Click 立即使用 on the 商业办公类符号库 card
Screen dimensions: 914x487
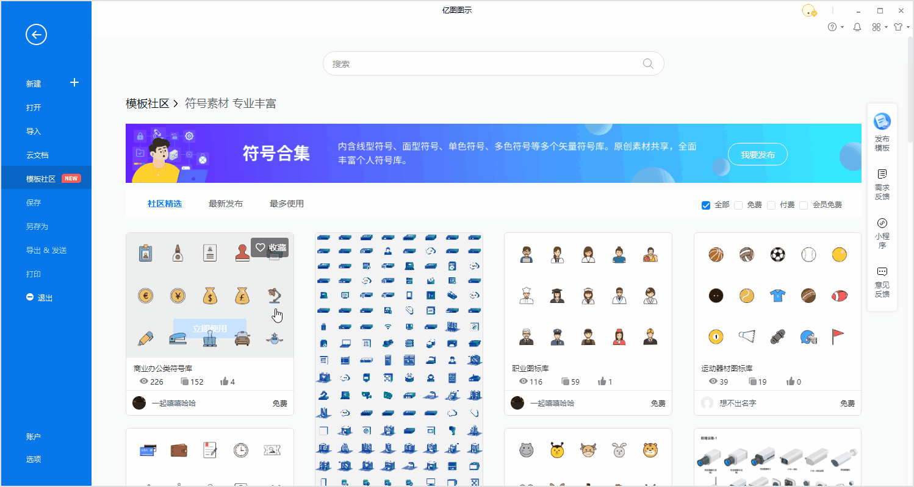[210, 329]
